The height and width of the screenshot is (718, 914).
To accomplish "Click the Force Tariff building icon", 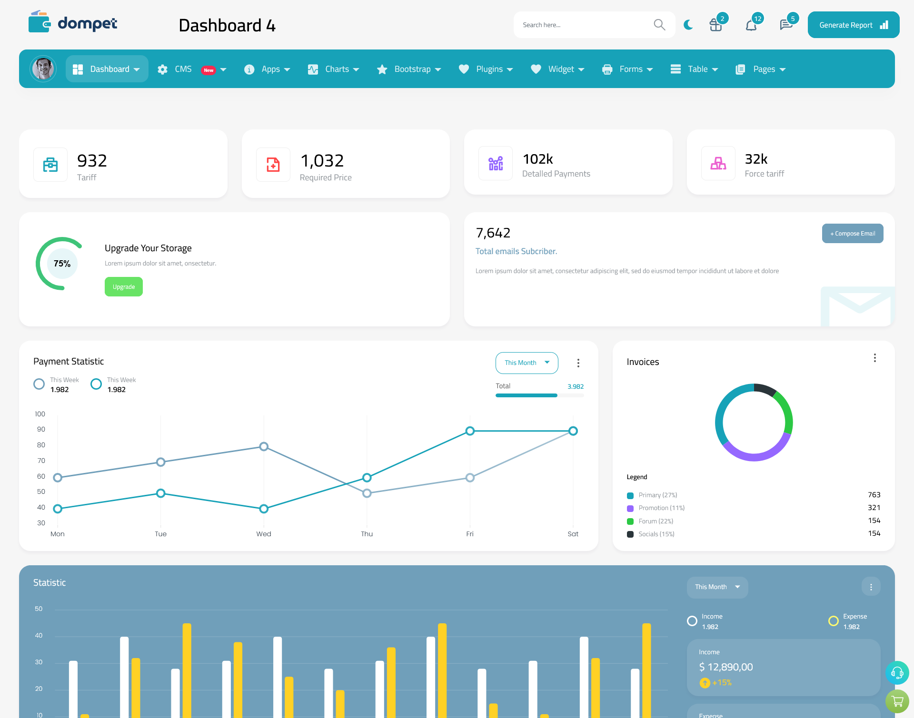I will tap(718, 162).
